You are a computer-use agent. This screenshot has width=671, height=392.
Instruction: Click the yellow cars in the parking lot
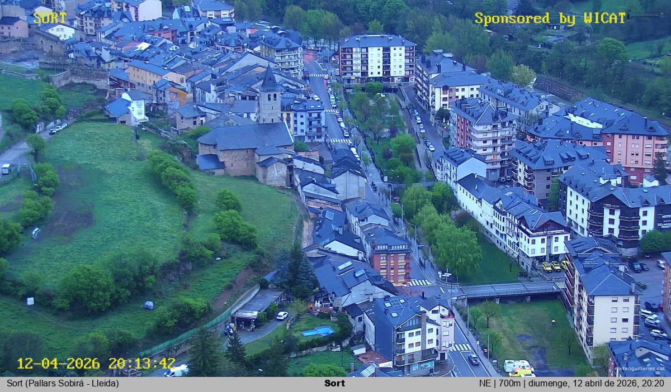pyautogui.click(x=551, y=266)
